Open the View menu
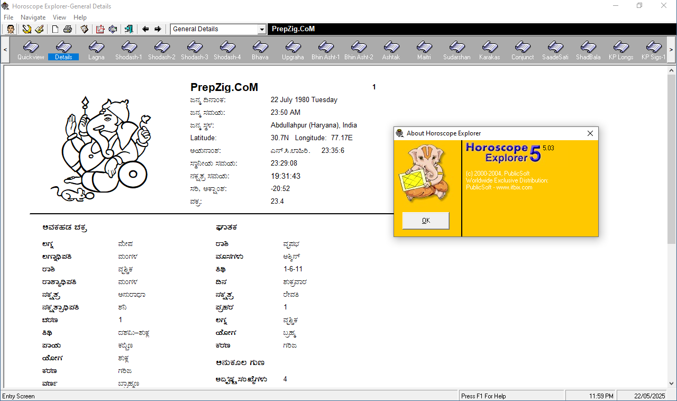 tap(60, 17)
